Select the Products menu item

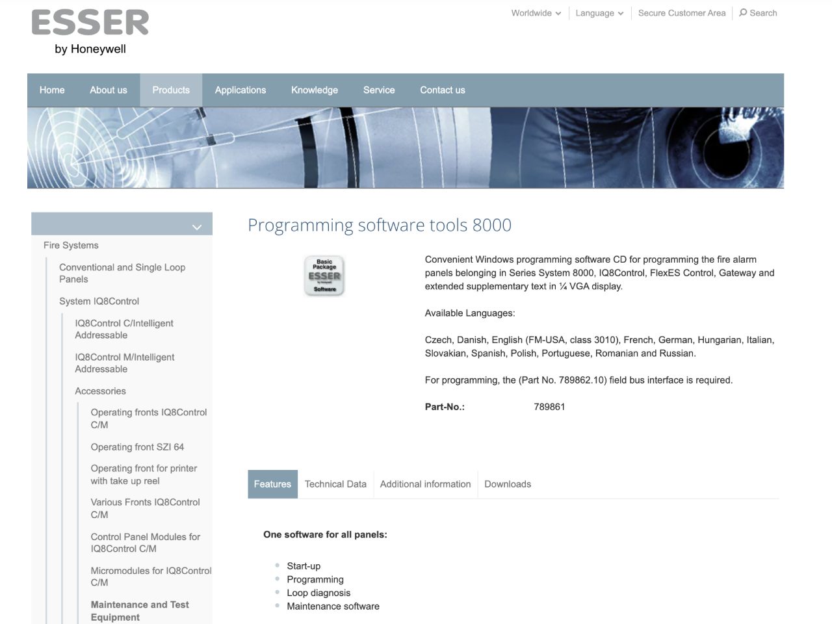[x=171, y=90]
